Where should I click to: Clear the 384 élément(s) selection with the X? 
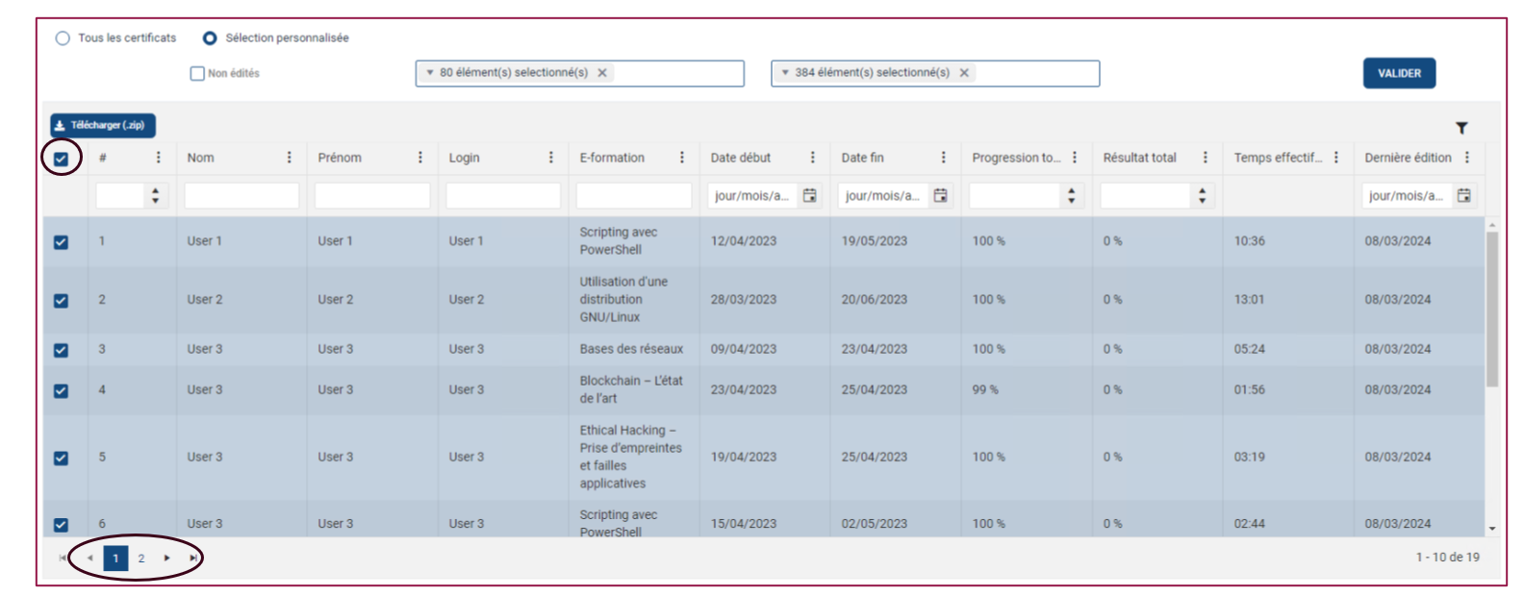coord(964,73)
